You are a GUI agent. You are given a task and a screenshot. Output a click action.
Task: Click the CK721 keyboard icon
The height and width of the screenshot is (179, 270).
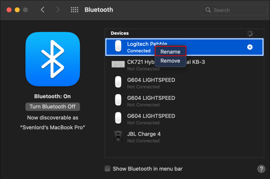tap(118, 64)
